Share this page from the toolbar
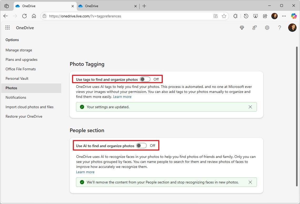This screenshot has height=204, width=300. point(265,16)
